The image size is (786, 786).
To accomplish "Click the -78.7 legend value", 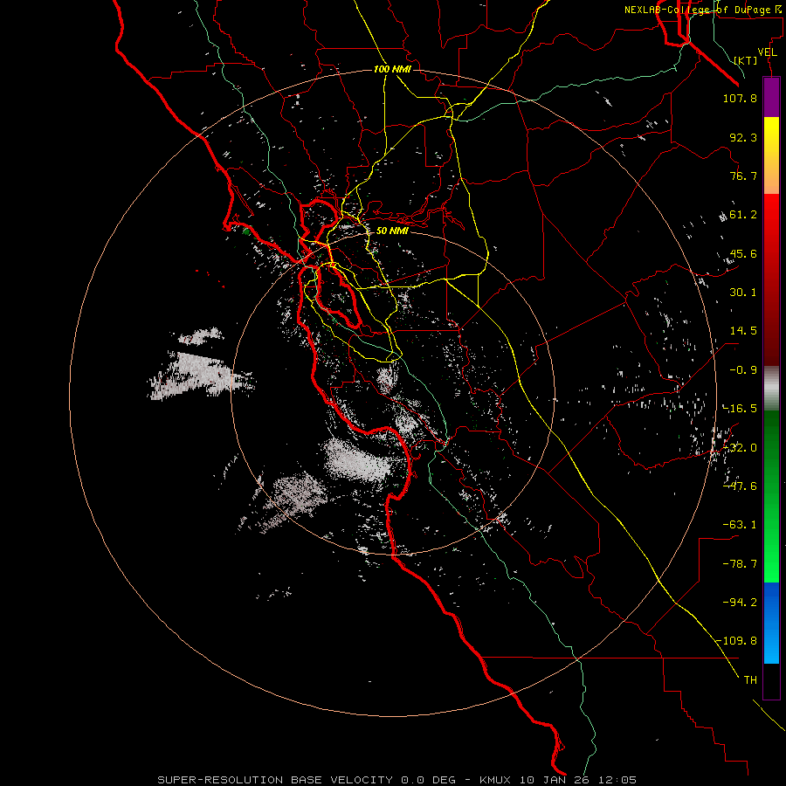I will 740,564.
